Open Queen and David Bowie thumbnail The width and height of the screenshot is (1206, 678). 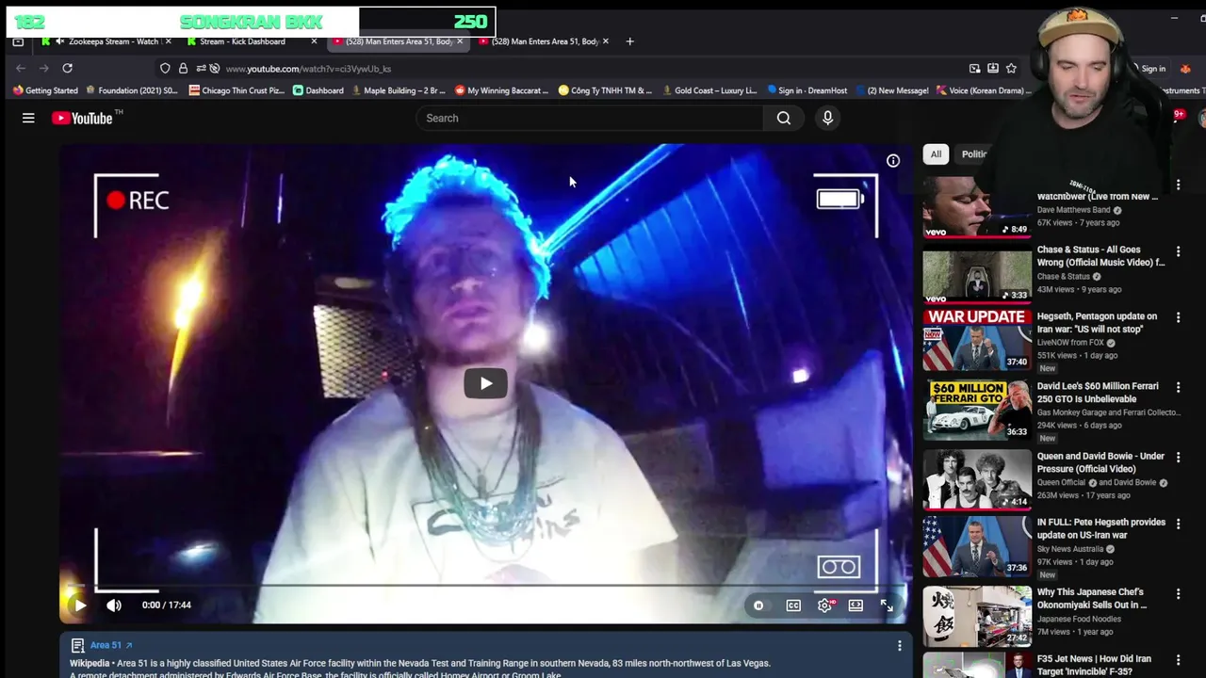coord(977,479)
